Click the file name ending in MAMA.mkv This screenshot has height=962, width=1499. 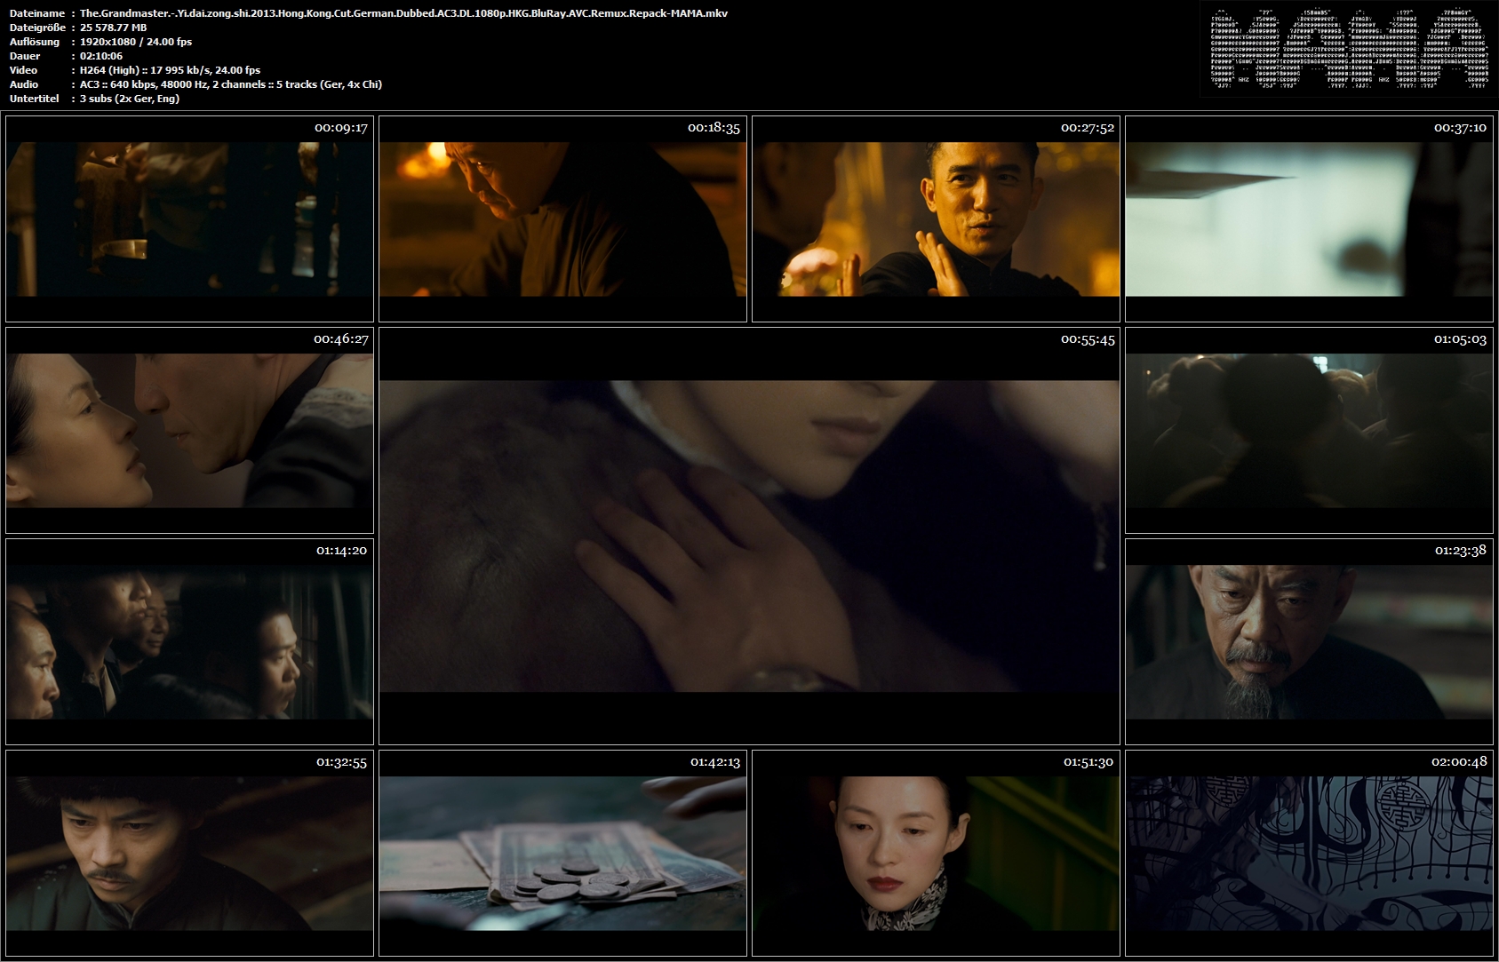(403, 13)
